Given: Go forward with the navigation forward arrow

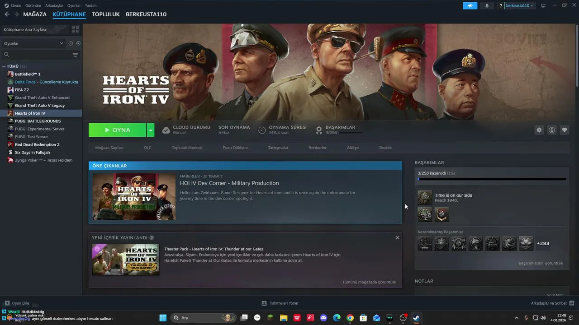Looking at the screenshot, I should [16, 14].
